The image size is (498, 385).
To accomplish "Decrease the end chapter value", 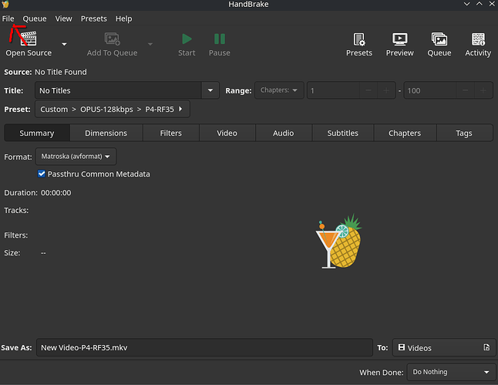I will point(466,90).
